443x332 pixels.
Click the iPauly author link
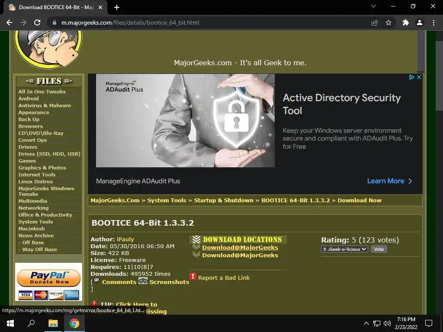coord(125,239)
